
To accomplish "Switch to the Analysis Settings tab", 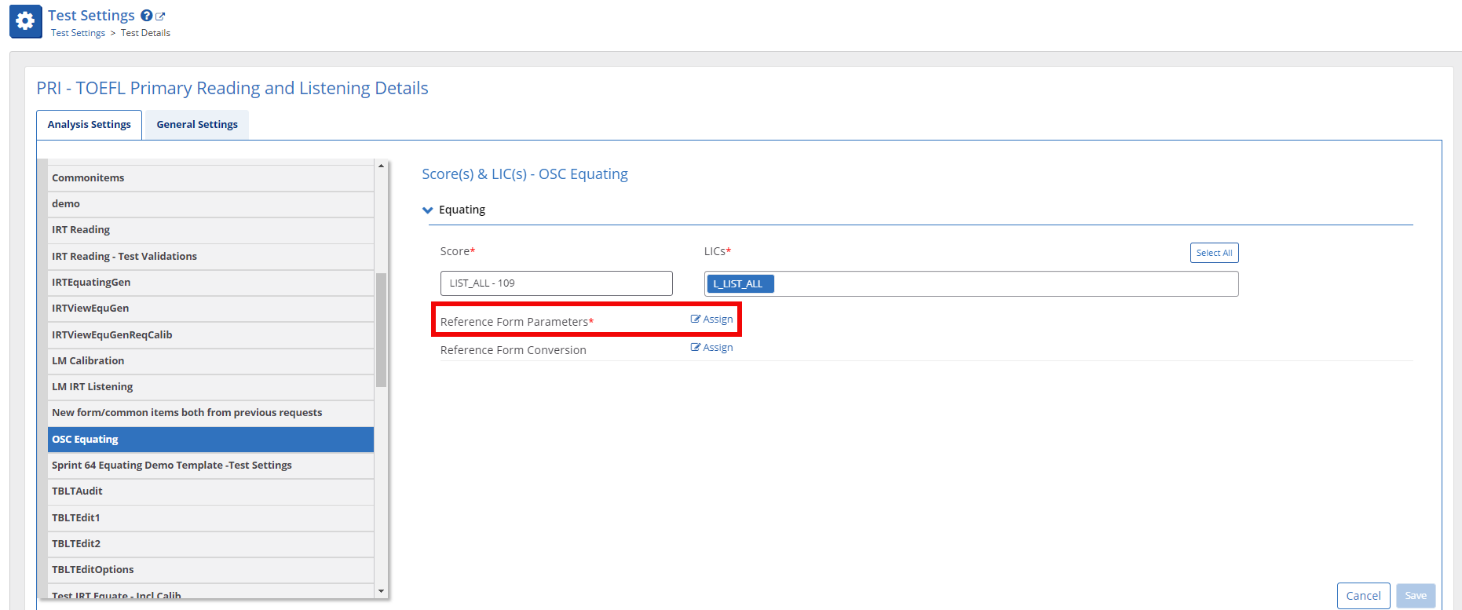I will click(x=90, y=125).
